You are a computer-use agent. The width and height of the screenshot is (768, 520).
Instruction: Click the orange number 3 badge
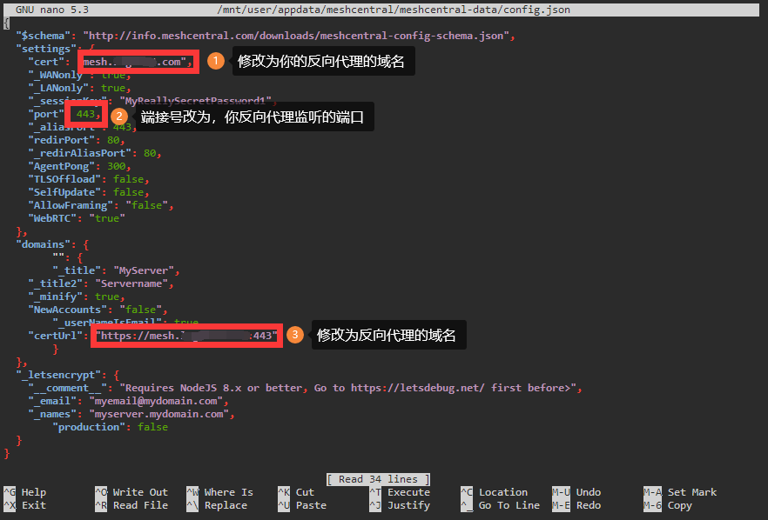coord(295,335)
